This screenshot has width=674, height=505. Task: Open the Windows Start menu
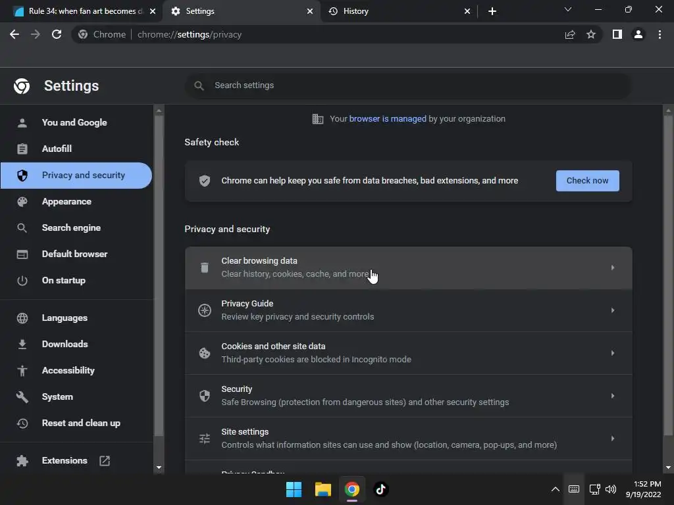294,489
